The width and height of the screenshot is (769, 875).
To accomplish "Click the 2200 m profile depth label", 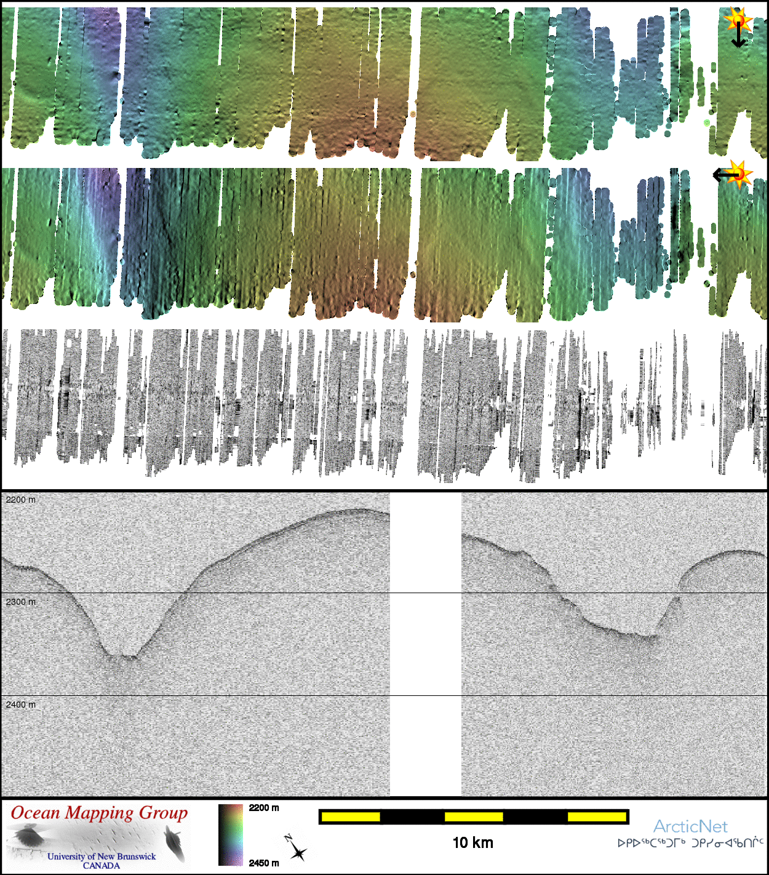I will pos(21,500).
